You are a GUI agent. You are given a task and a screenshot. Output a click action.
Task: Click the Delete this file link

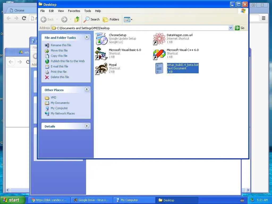point(60,77)
